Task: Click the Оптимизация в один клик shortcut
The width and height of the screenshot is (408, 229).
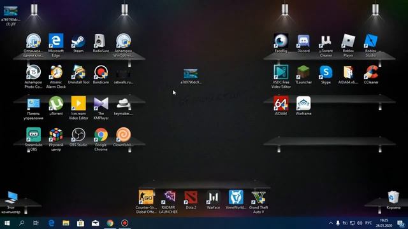Action: 33,45
